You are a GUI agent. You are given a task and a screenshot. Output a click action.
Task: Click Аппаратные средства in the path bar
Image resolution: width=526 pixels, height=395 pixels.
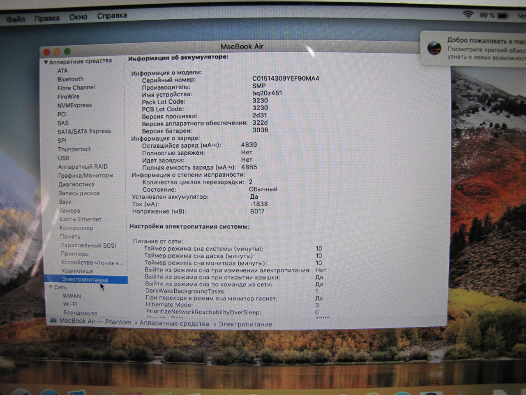[174, 324]
